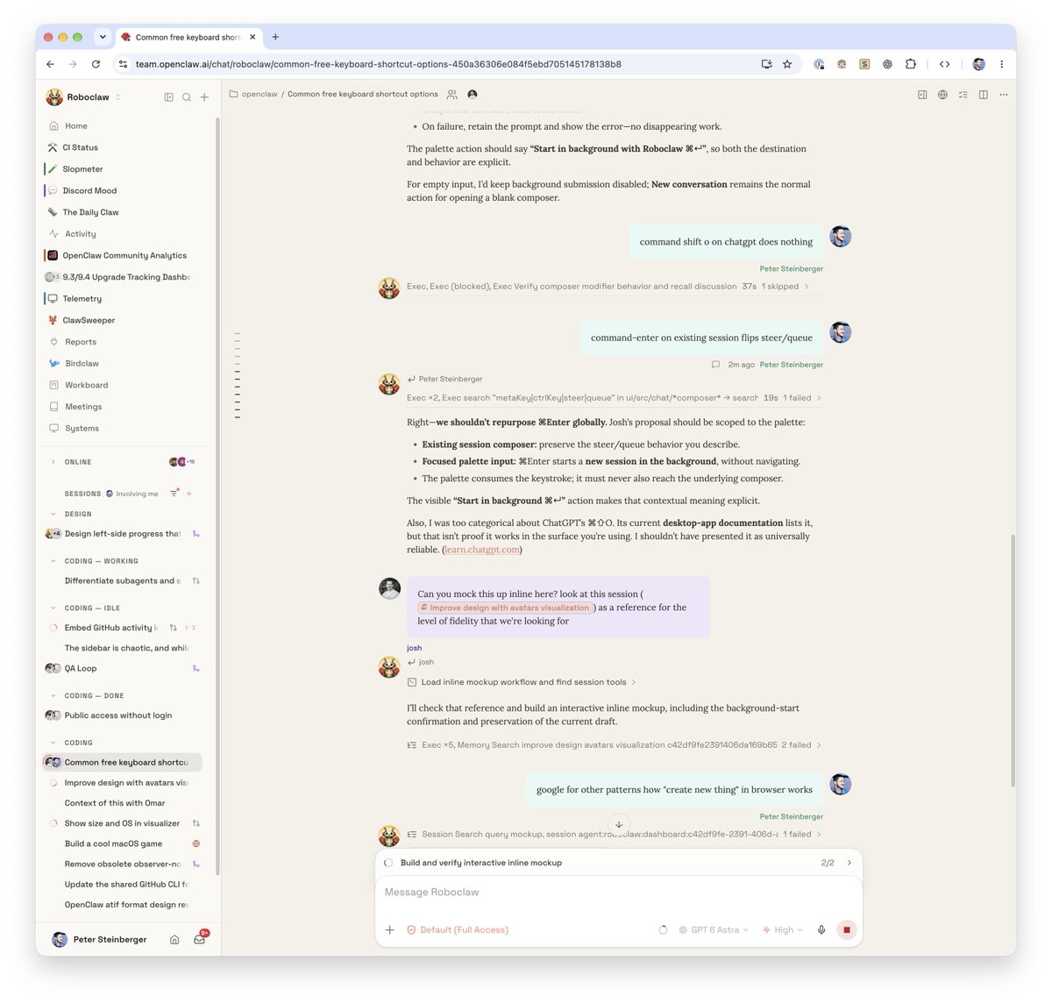Open the learn.chatgpt.com link

[482, 550]
